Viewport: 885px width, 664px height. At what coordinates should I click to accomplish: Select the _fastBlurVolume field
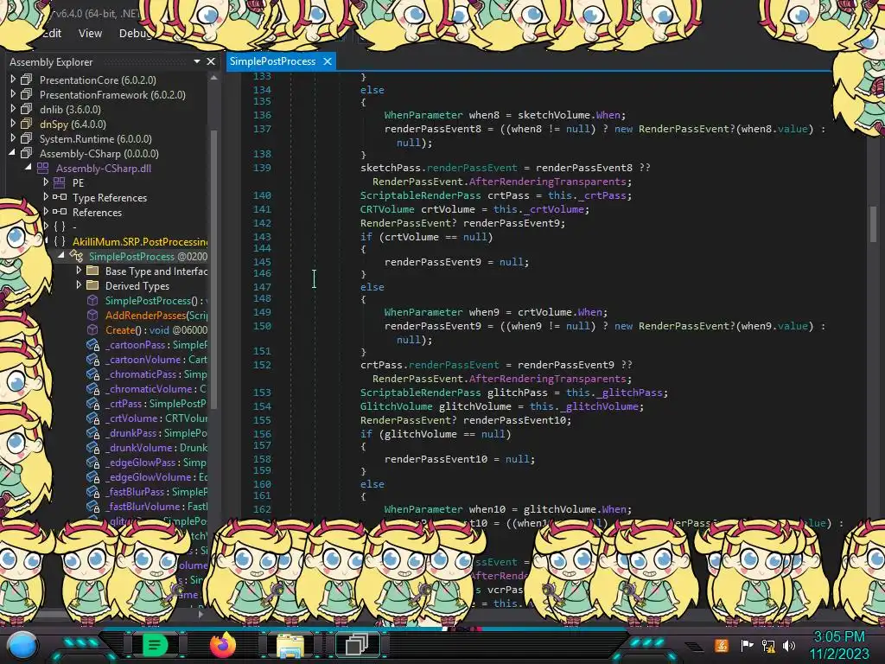(x=156, y=506)
